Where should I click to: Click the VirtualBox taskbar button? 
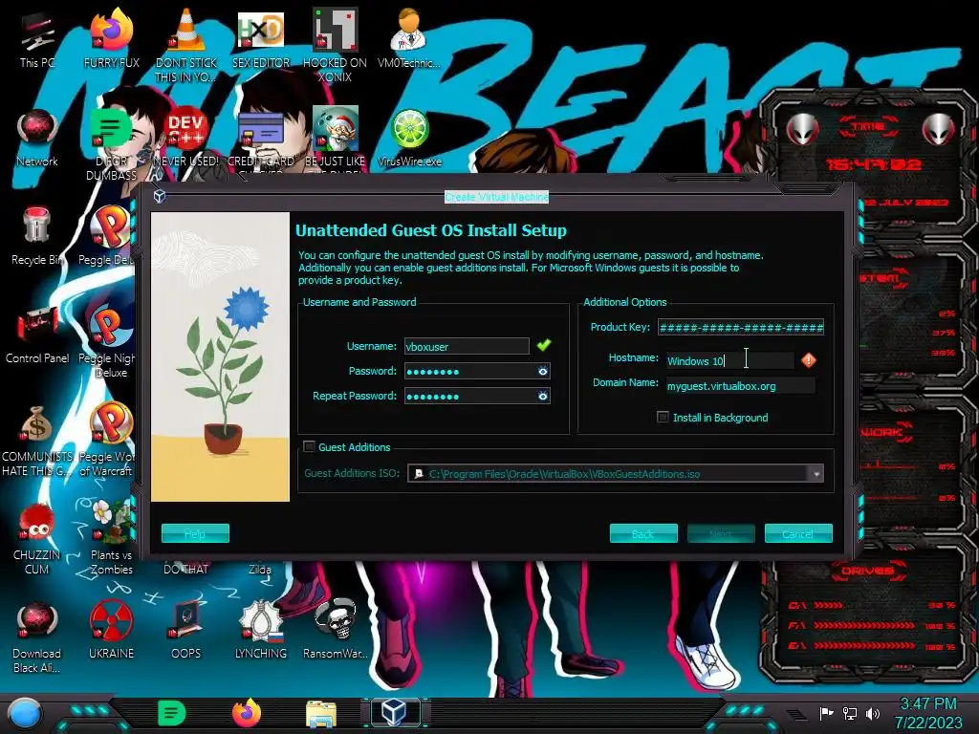coord(395,713)
